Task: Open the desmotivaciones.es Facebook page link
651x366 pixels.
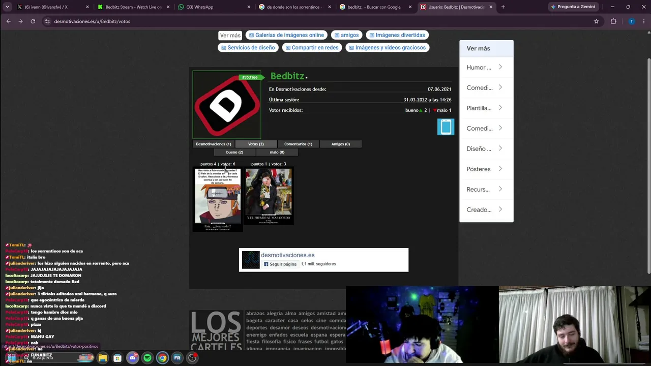Action: tap(287, 255)
